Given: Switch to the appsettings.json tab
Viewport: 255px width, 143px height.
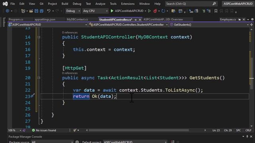Looking at the screenshot, I should point(45,19).
